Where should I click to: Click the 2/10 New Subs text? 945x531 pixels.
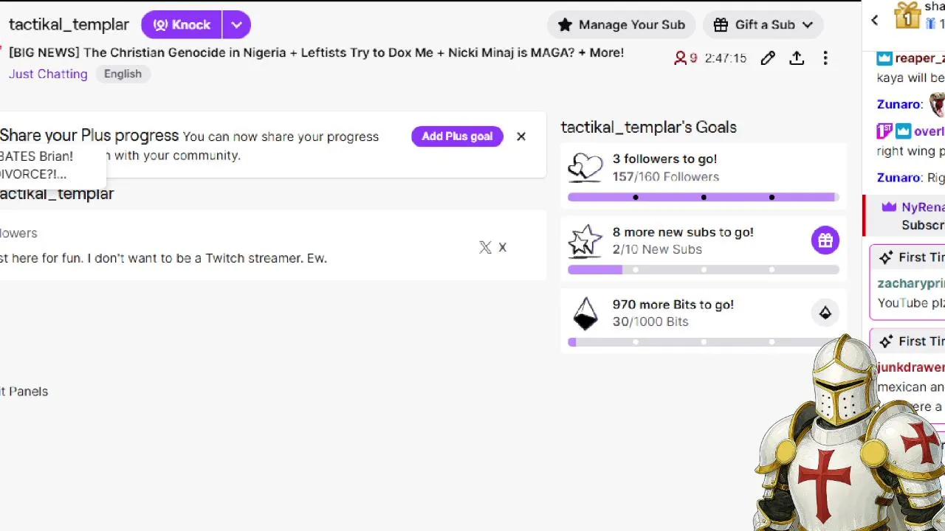pyautogui.click(x=657, y=249)
